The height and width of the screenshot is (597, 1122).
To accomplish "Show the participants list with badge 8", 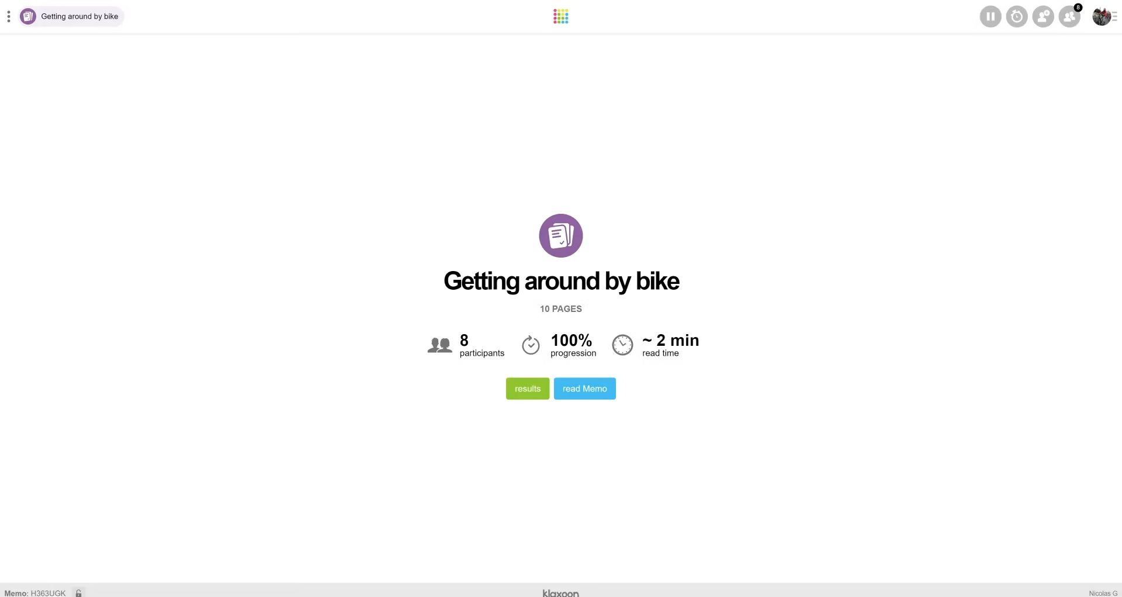I will [x=1070, y=16].
